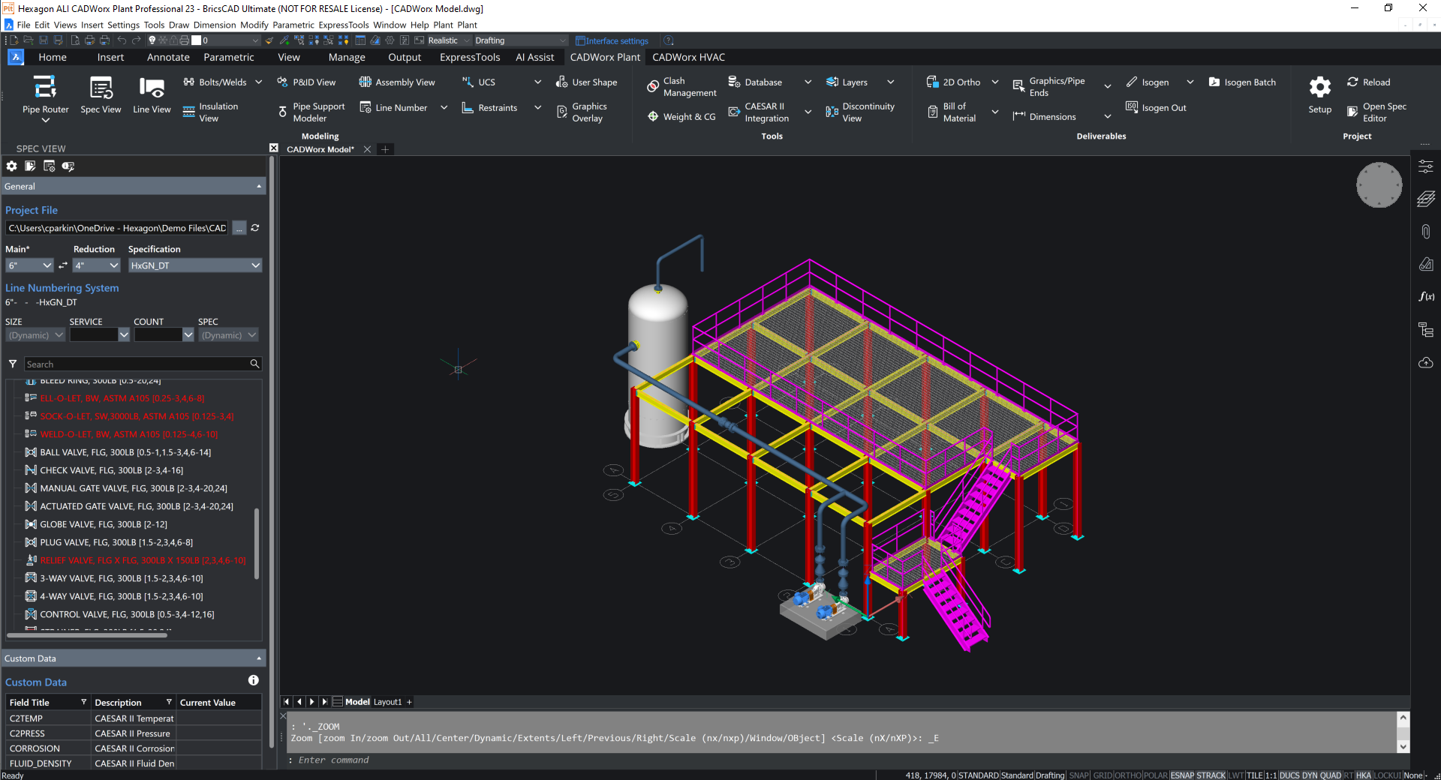Open the COUNT dropdown
Screen dimensions: 1441x780
coord(164,335)
